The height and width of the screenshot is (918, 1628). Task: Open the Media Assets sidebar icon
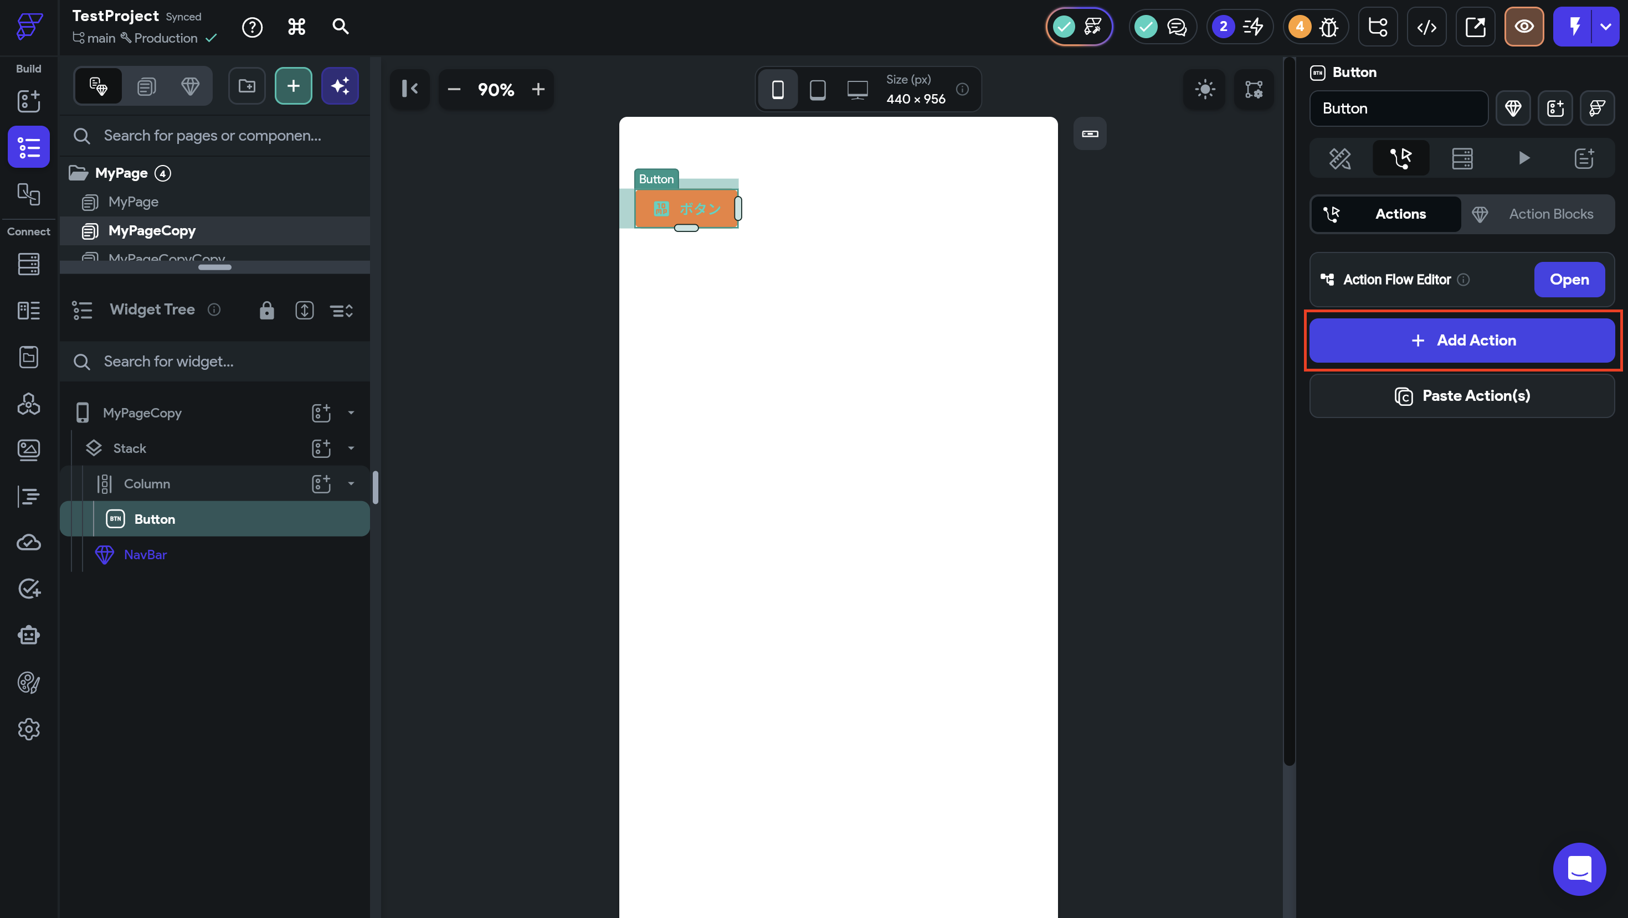[28, 450]
